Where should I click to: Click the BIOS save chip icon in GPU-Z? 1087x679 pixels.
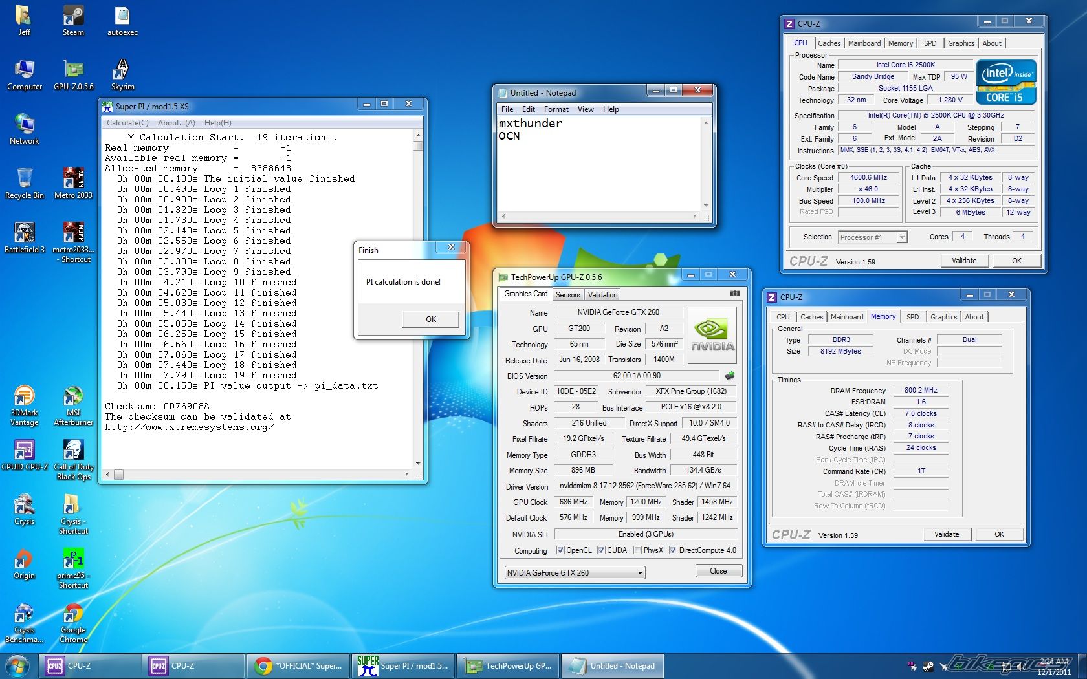[730, 376]
